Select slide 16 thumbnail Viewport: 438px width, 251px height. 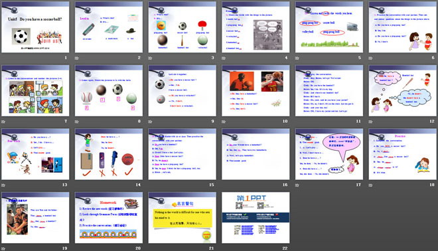coord(256,154)
